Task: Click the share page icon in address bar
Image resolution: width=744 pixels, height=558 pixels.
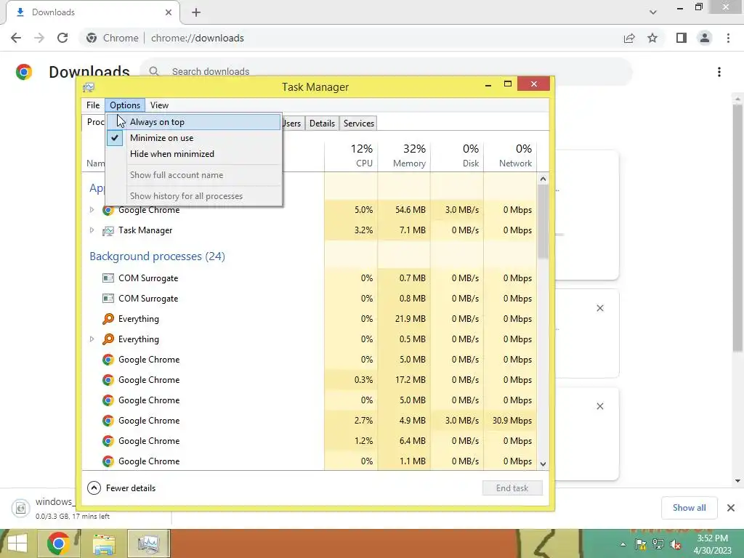Action: coord(629,38)
